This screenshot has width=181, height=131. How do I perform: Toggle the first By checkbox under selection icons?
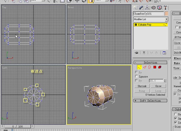tap(136, 72)
